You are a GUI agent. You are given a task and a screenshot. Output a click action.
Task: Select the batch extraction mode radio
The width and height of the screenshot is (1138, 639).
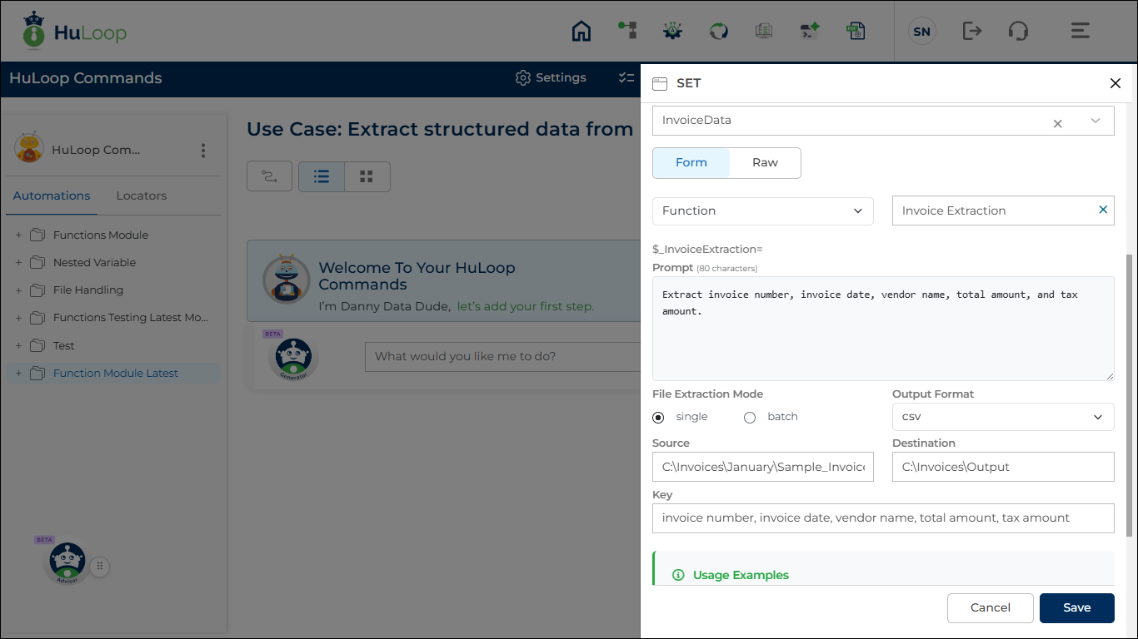[750, 418]
